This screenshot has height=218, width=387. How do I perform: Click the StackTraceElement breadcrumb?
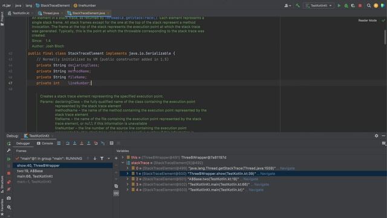pos(53,5)
